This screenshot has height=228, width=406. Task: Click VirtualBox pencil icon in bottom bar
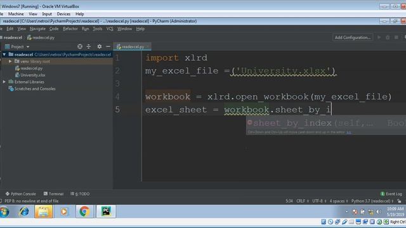(344, 222)
